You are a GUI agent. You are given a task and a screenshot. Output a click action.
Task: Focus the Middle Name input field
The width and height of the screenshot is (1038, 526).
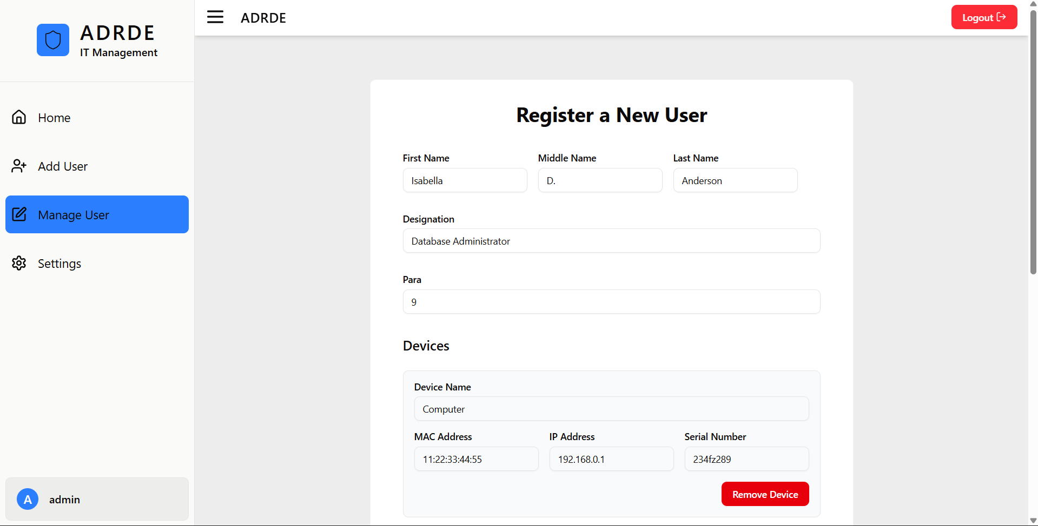[600, 180]
